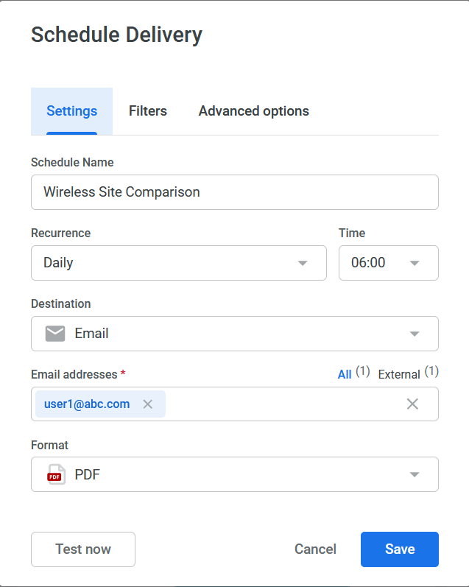Clear all email addresses with X icon

[412, 404]
